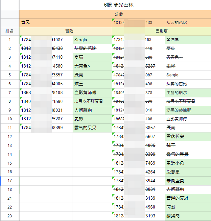The width and height of the screenshot is (211, 221).
Task: Select the 雪落长安 name cell
Action: coord(187,137)
